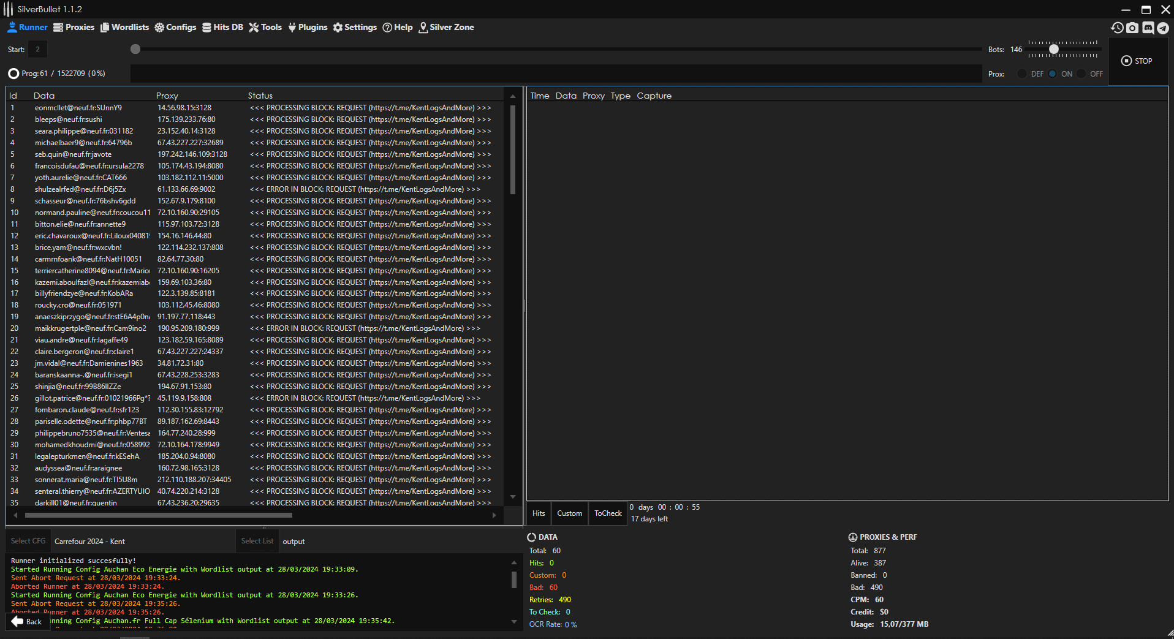
Task: Switch to the Custom results tab
Action: pyautogui.click(x=569, y=513)
